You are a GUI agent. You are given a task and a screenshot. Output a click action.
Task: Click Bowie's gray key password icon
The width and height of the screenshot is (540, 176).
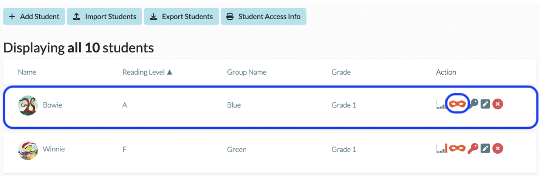474,104
